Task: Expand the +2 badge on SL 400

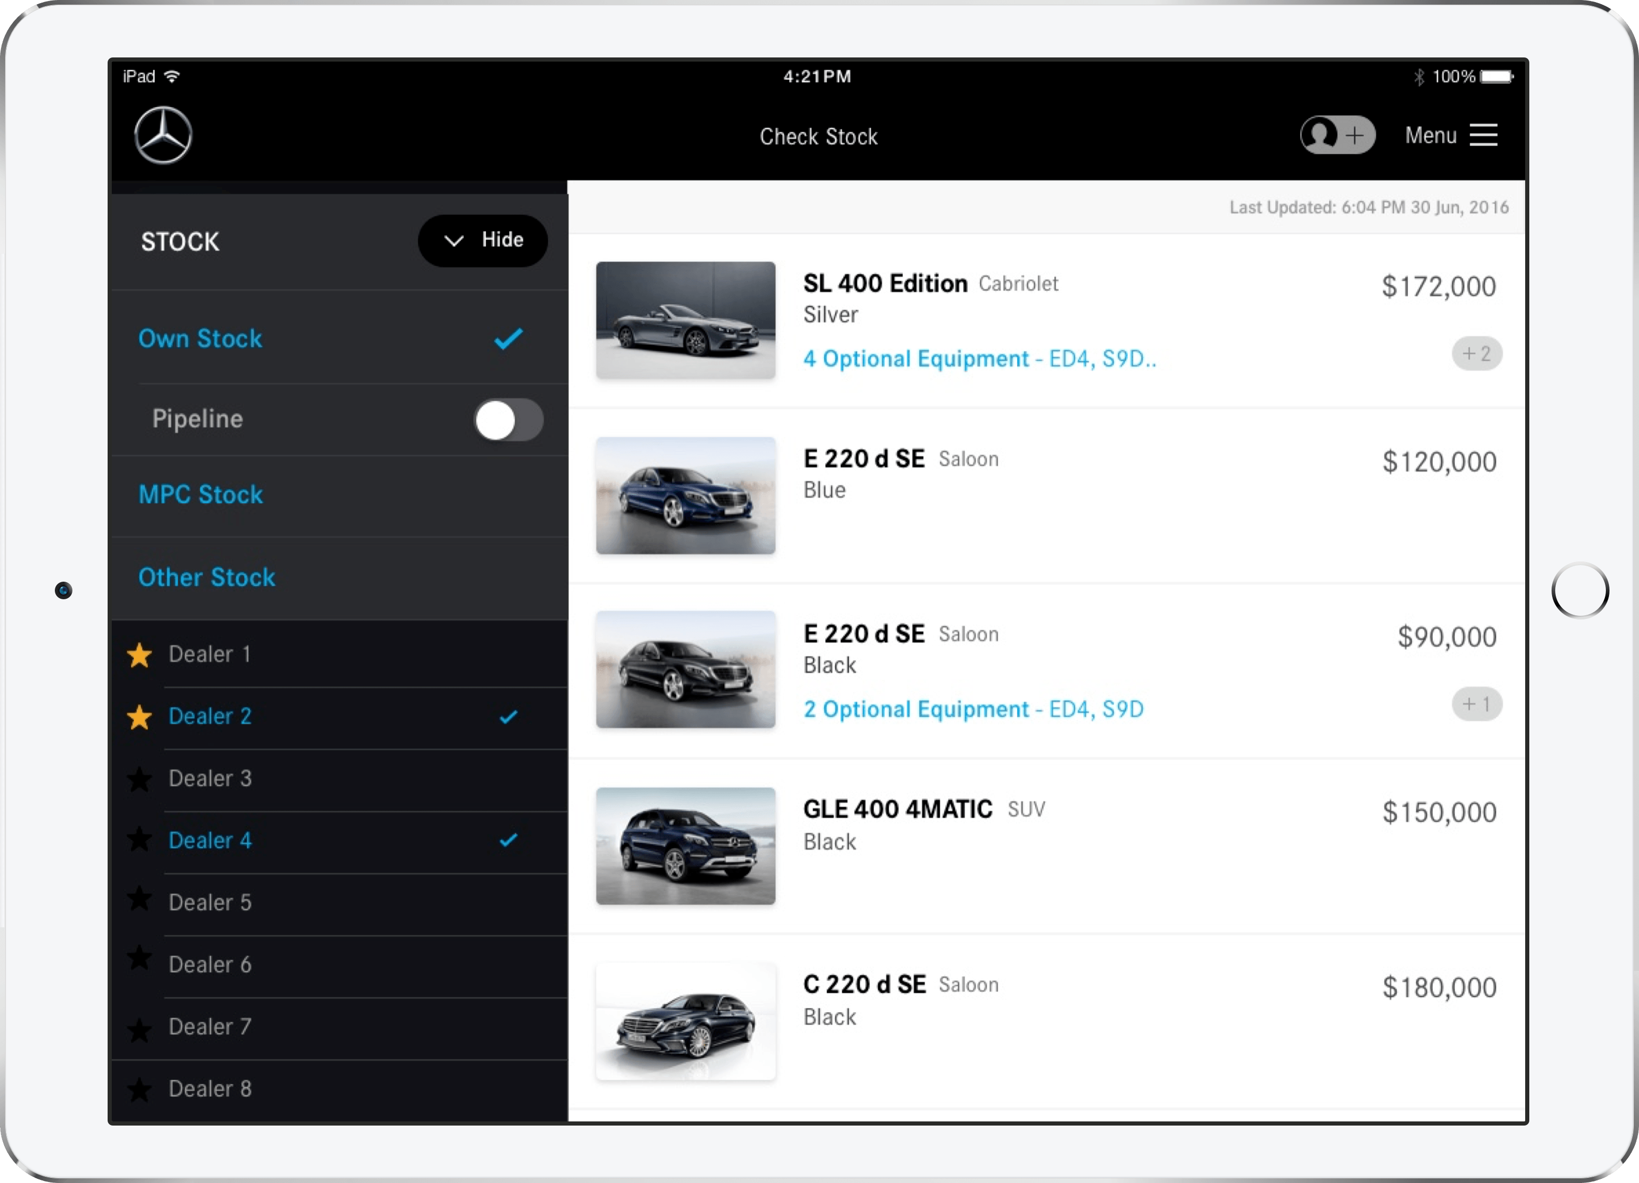Action: point(1477,353)
